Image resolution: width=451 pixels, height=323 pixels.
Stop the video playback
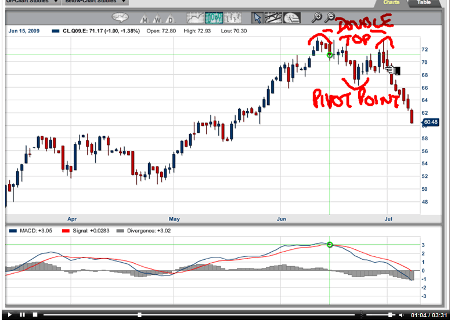coord(35,315)
